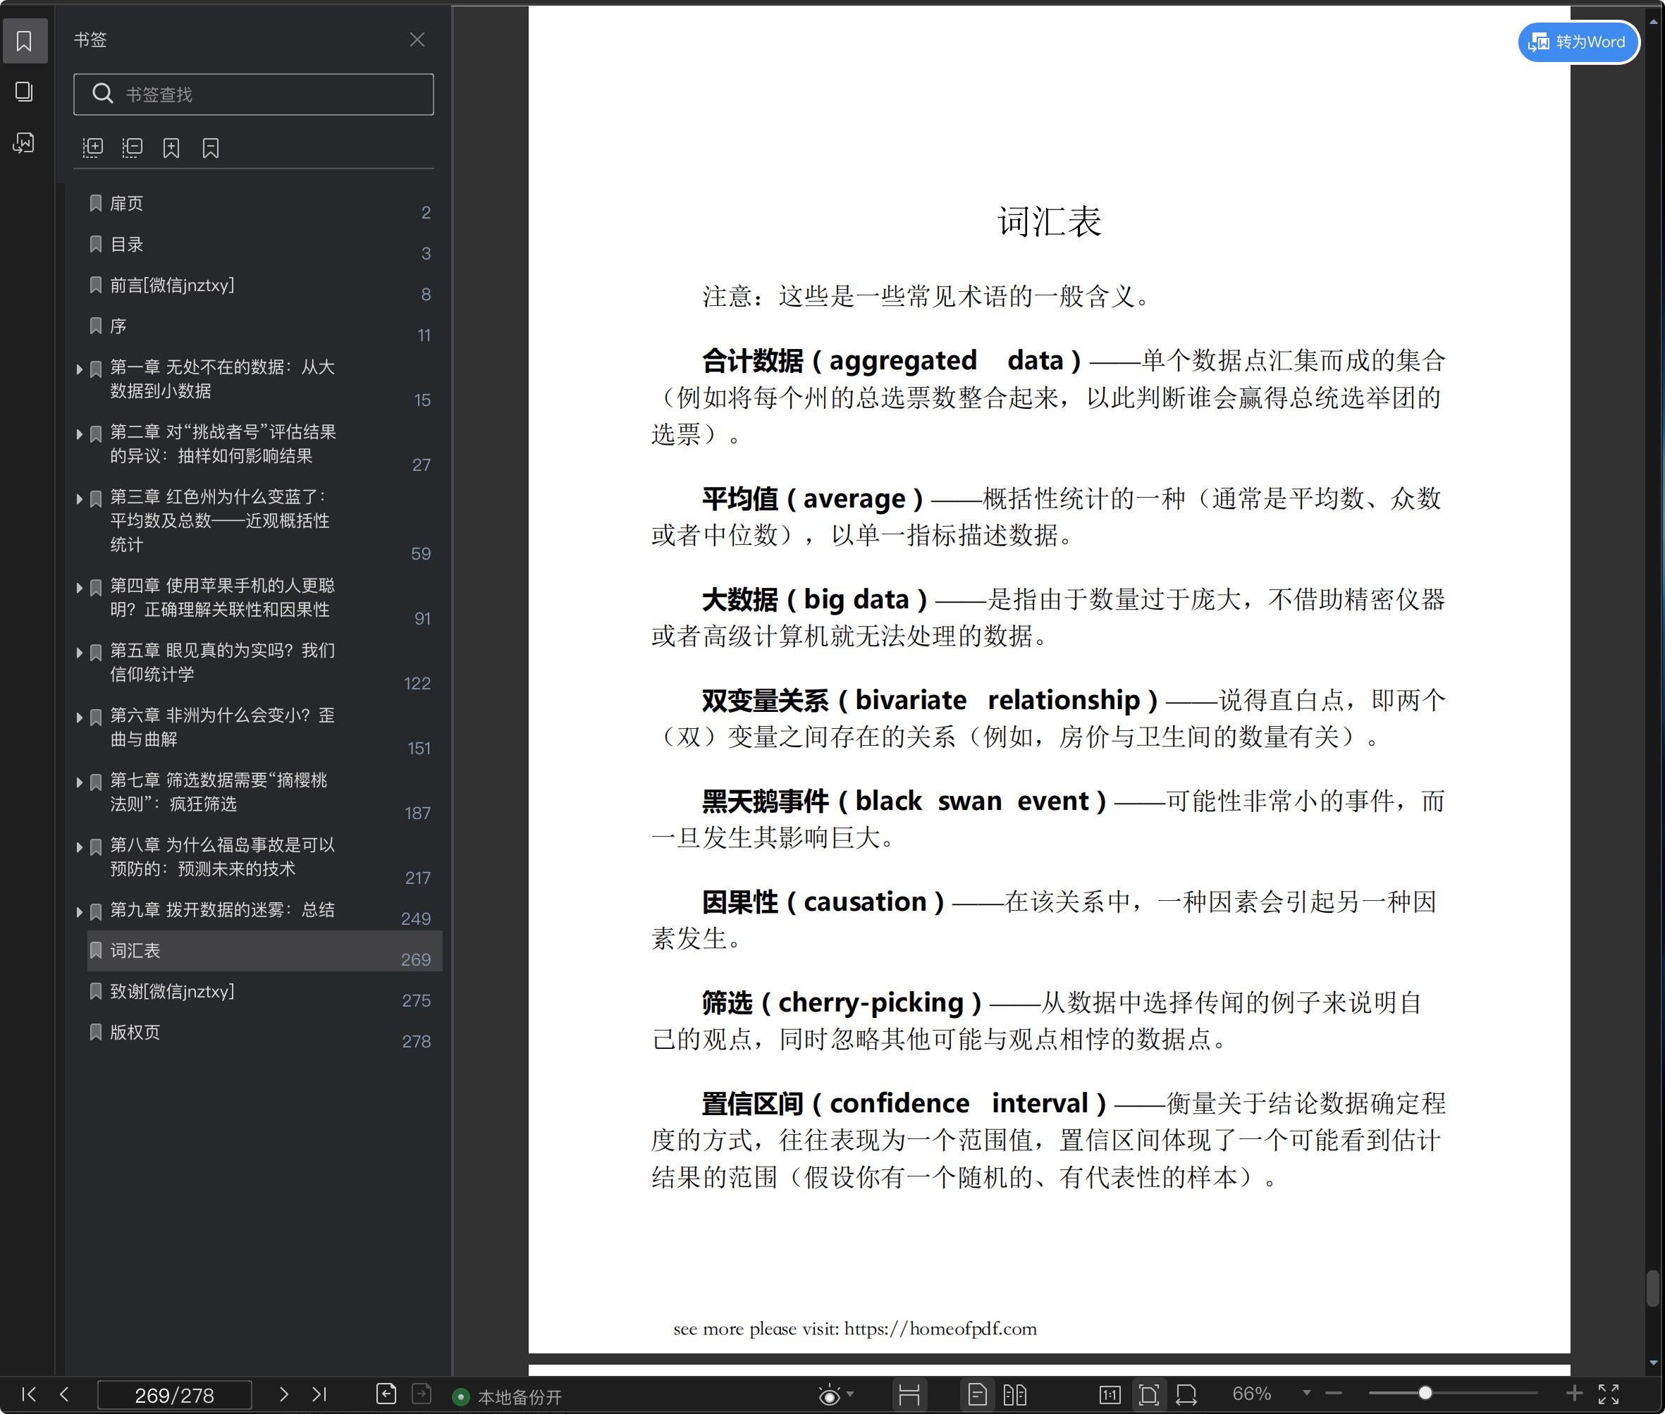
Task: Expand the 第二章 bookmark arrow
Action: point(80,434)
